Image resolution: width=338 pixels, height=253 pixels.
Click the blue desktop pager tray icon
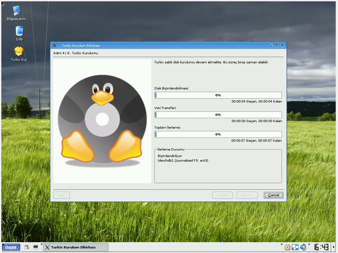[x=295, y=247]
